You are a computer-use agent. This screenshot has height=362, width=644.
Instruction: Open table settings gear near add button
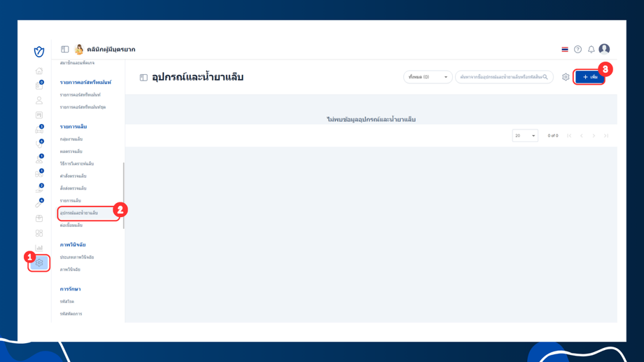point(566,77)
